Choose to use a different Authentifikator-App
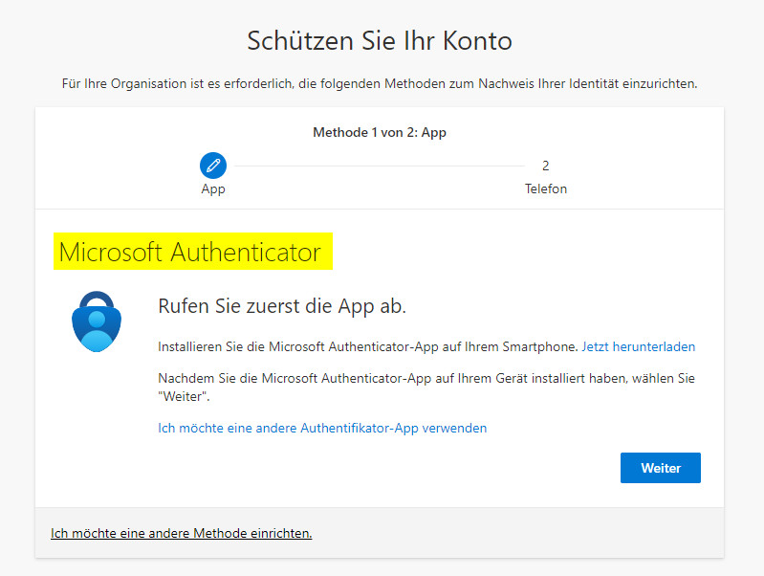Image resolution: width=764 pixels, height=576 pixels. click(x=322, y=428)
